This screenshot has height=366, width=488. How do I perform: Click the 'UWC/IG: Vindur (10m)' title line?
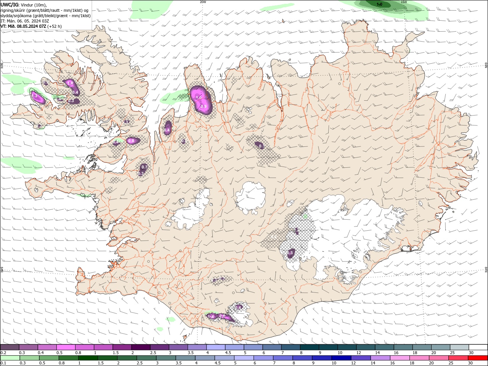[x=24, y=5]
